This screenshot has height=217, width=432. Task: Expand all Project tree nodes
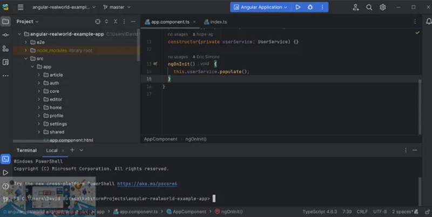(x=106, y=22)
